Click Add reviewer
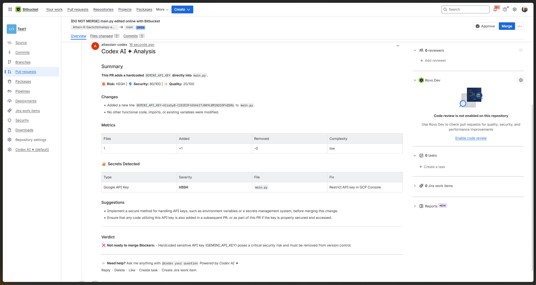Screen dimensions: 536x285 [433, 61]
